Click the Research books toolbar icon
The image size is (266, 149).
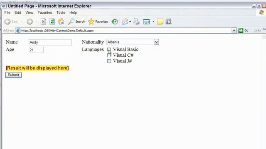point(169,22)
